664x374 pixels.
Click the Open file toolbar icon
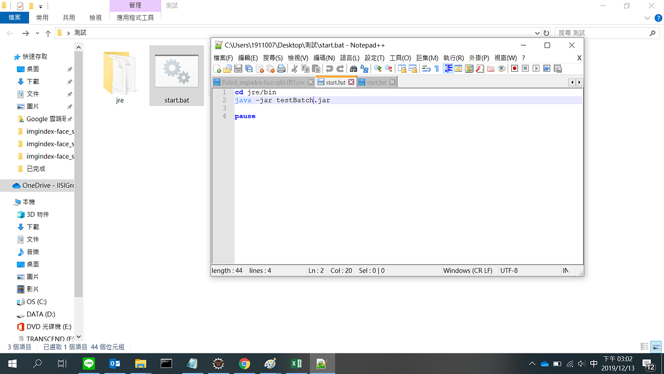click(227, 69)
